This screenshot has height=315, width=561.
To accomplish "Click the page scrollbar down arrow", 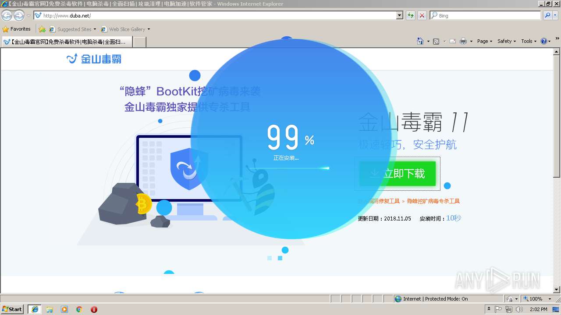I will (557, 289).
